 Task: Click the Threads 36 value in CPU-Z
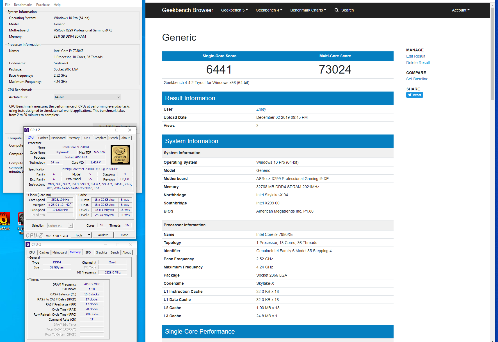(127, 225)
